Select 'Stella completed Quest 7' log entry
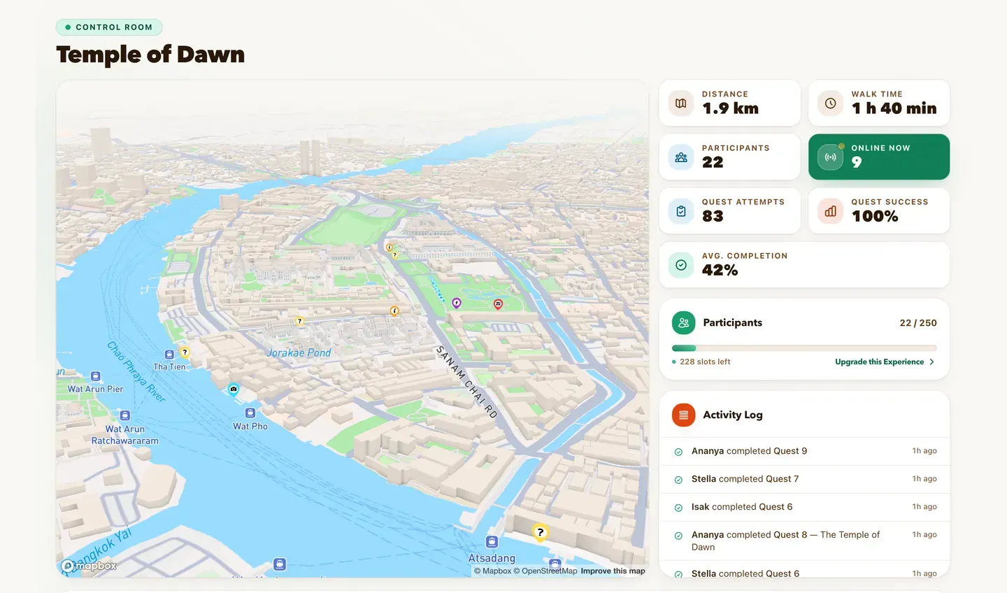The width and height of the screenshot is (1007, 593). tap(804, 479)
